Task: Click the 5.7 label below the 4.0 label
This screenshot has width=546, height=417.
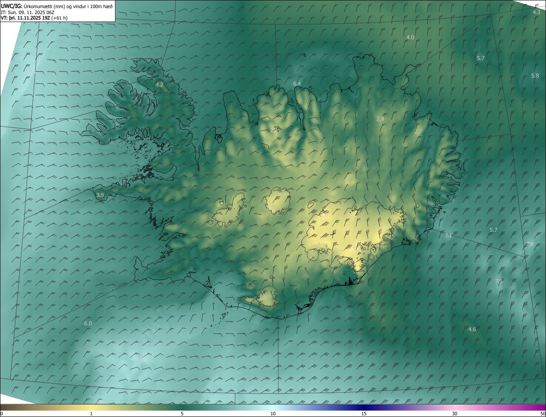Action: click(x=480, y=58)
